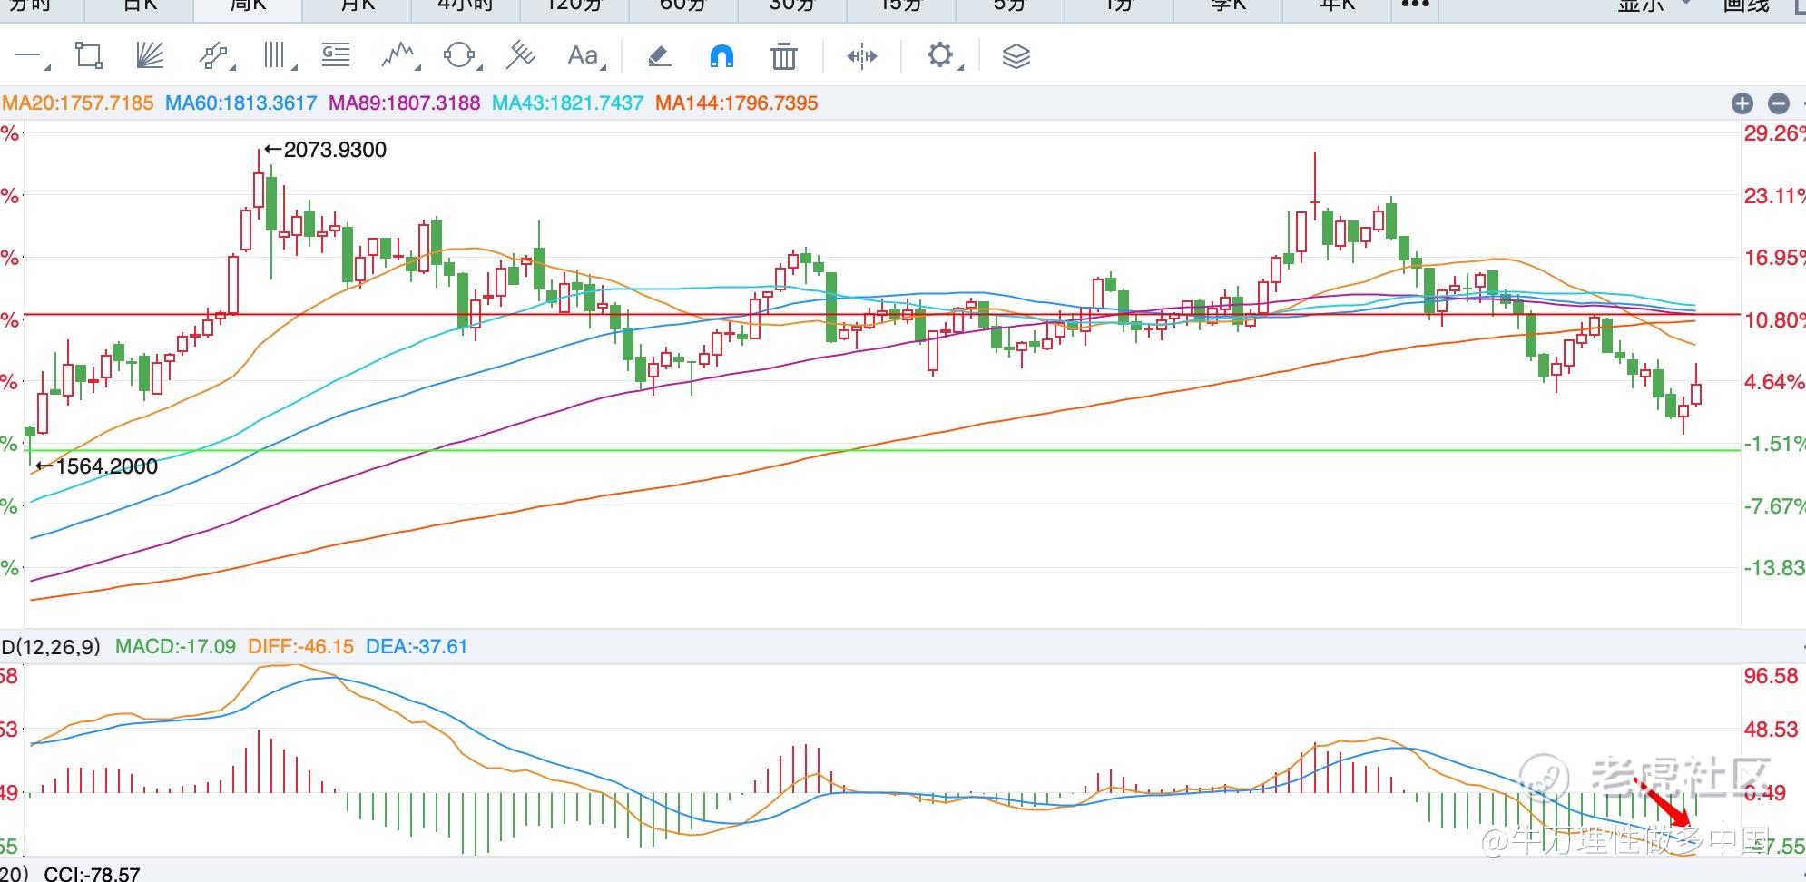This screenshot has height=882, width=1806.
Task: Click the 48.53 MACD axis label
Action: point(1771,730)
